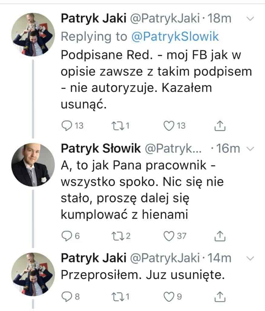Reply to the Patryk Jaki 18m tweet
This screenshot has width=265, height=311.
click(67, 126)
